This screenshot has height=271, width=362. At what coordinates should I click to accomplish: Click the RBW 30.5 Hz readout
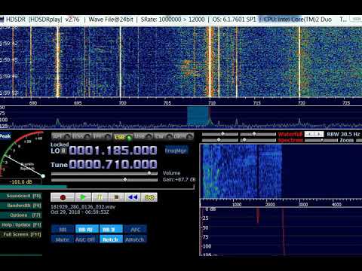pos(343,134)
